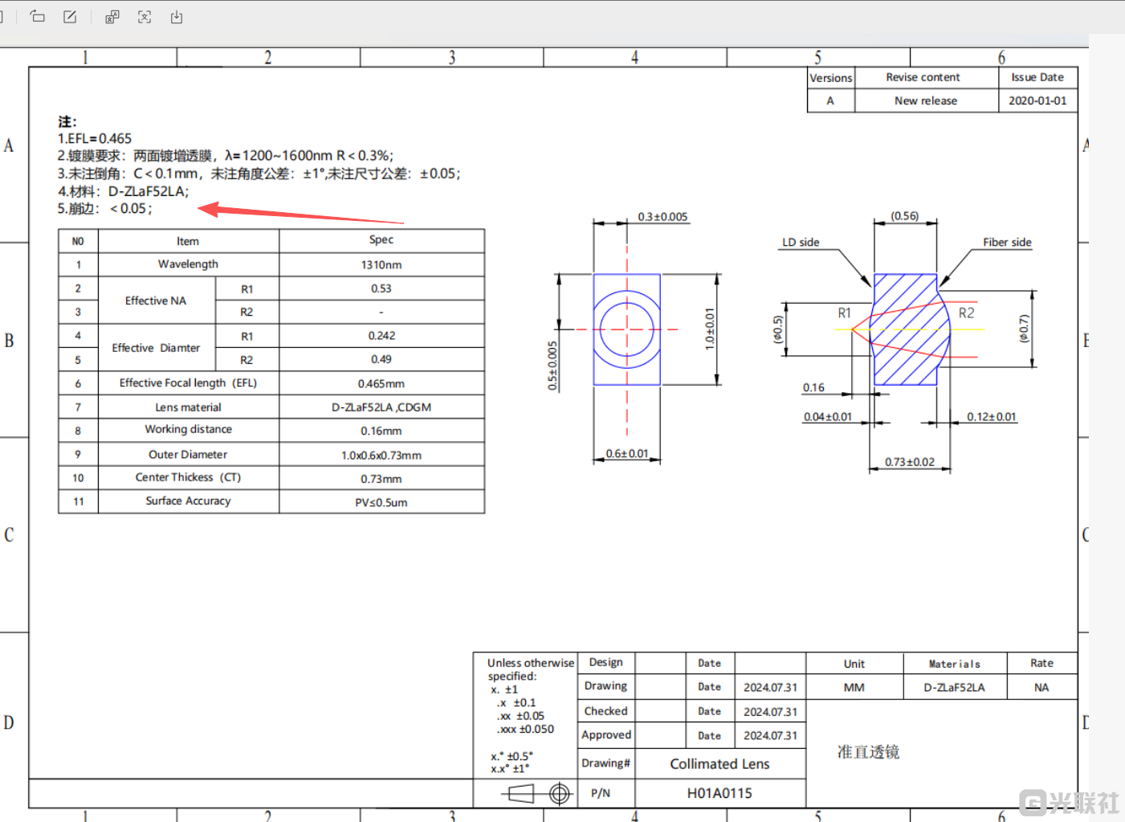The image size is (1125, 822).
Task: Click the rotate image icon in toolbar
Action: click(38, 17)
